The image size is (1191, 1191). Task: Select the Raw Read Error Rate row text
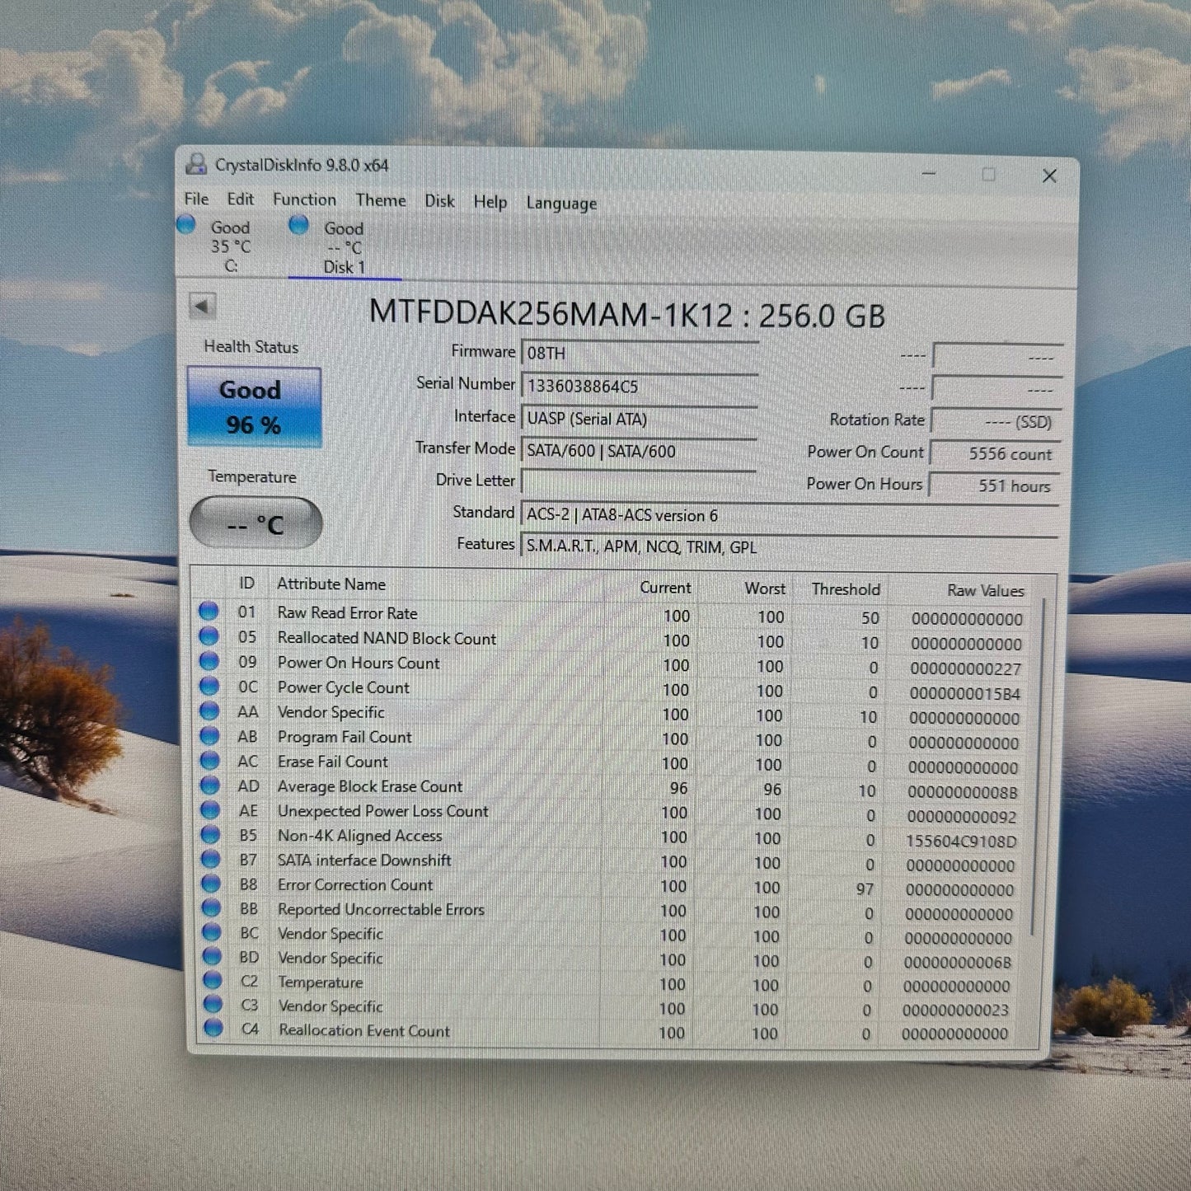coord(347,612)
